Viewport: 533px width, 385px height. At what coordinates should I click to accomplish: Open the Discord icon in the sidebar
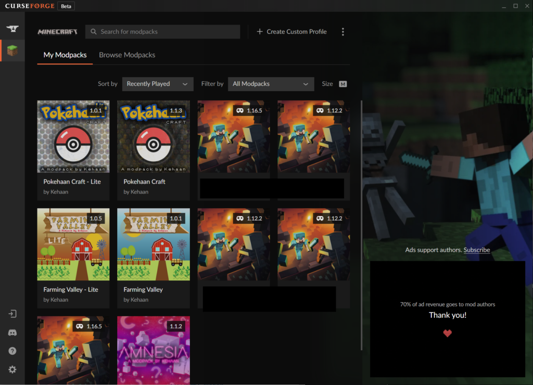[12, 332]
